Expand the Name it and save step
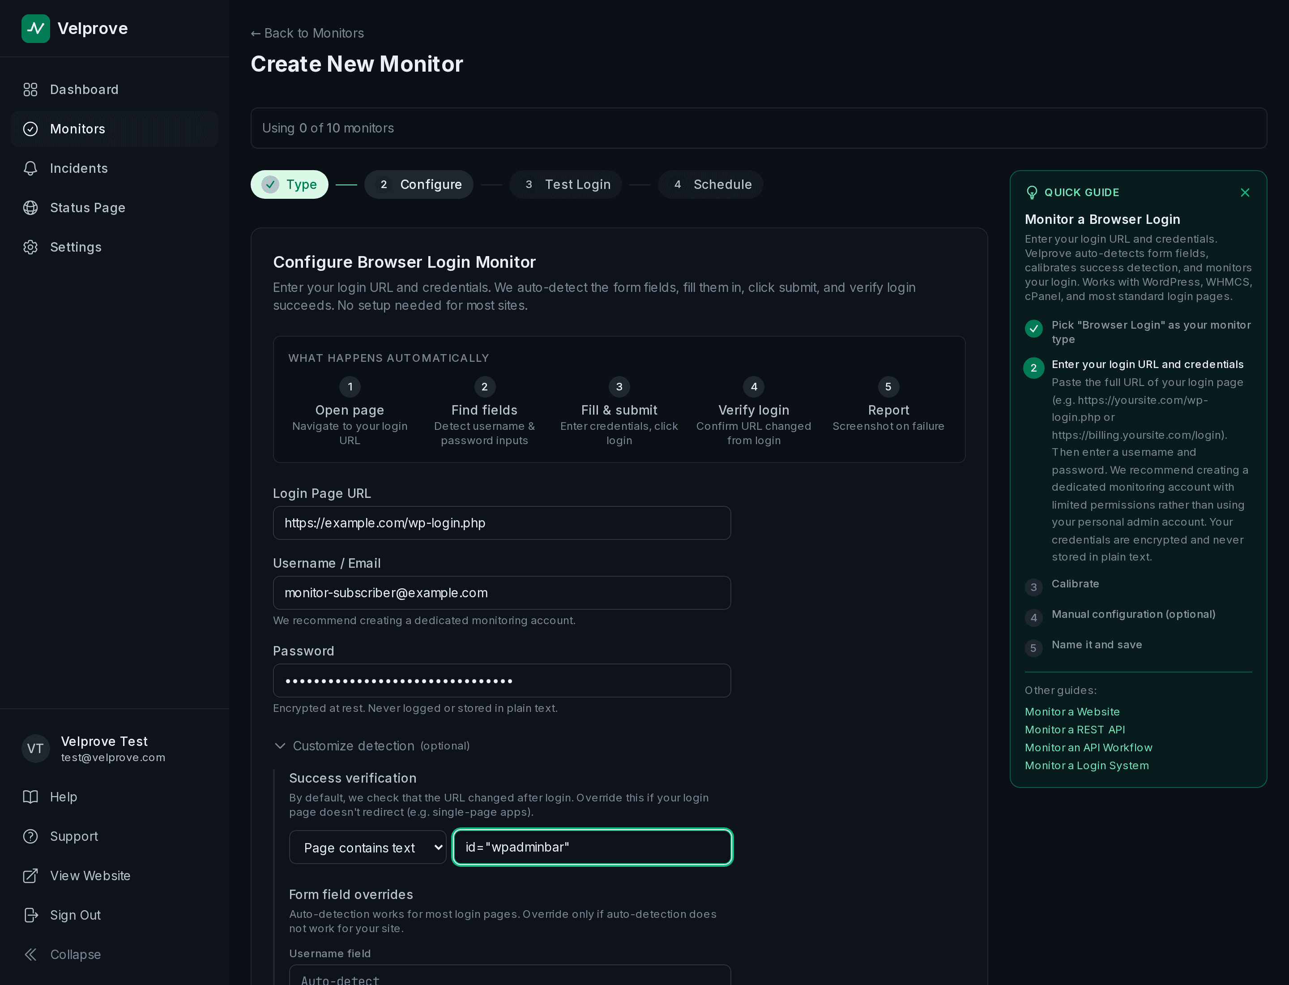The image size is (1289, 985). tap(1097, 645)
